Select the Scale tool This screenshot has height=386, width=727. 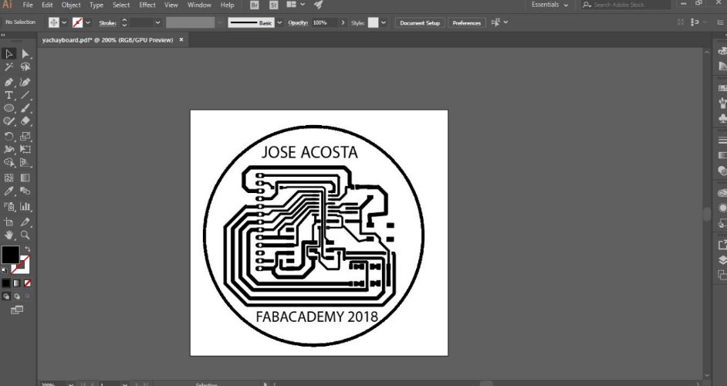(x=25, y=136)
